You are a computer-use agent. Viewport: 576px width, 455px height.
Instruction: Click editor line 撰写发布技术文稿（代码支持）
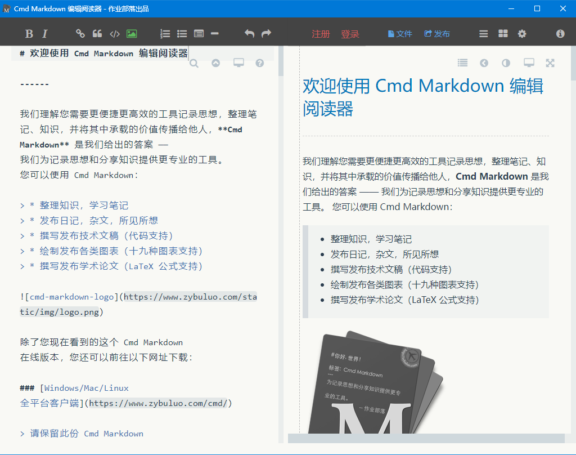click(x=96, y=236)
